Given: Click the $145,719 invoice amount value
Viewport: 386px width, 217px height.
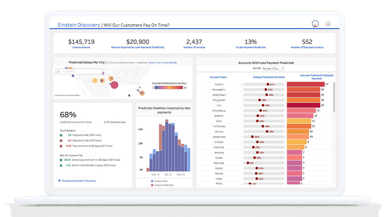Looking at the screenshot, I should [x=81, y=41].
